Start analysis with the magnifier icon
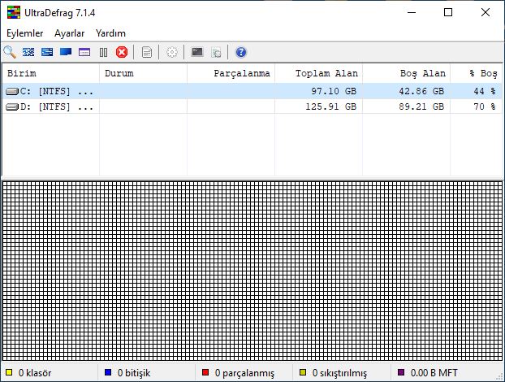 10,52
